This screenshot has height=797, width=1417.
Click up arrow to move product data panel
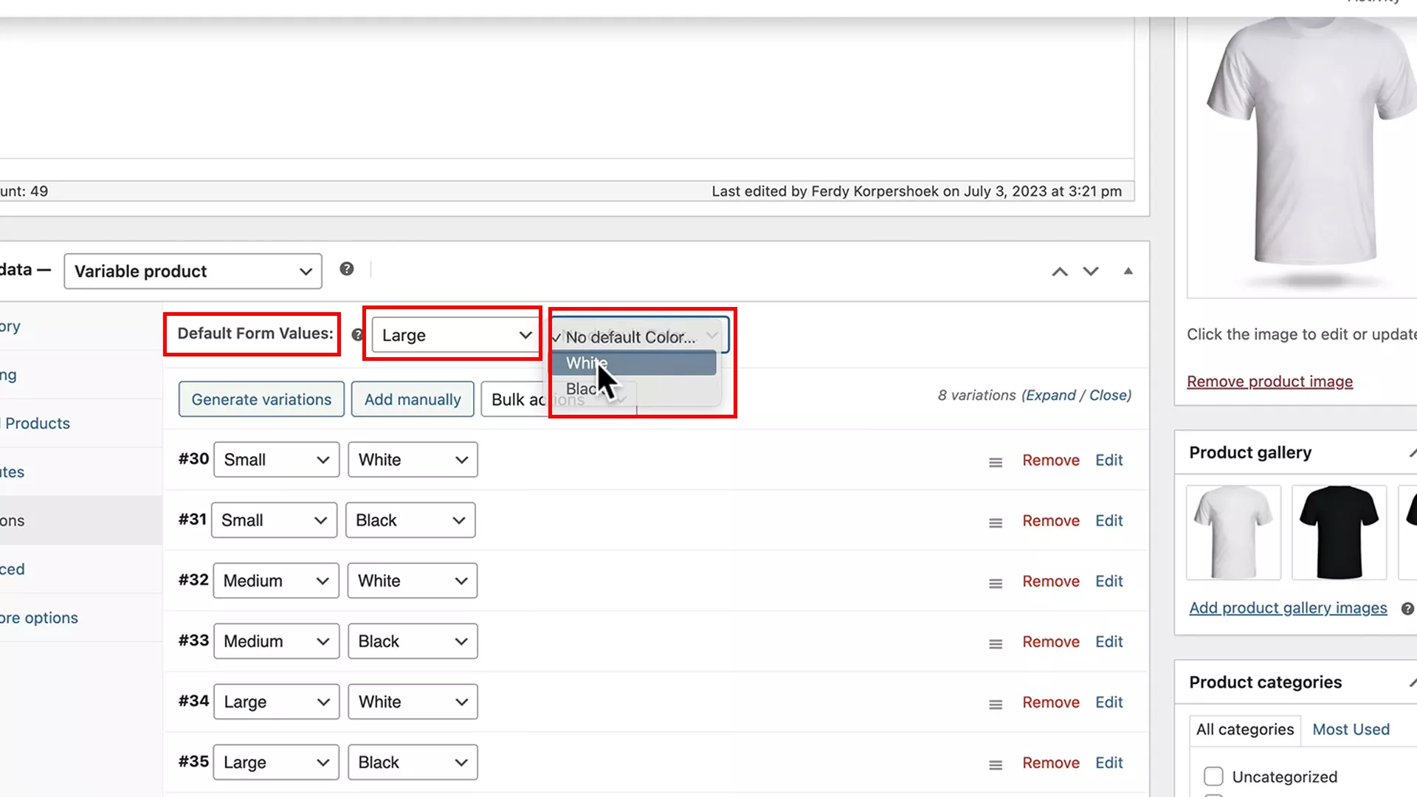coord(1060,272)
